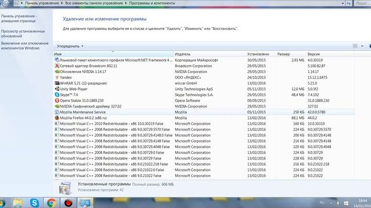This screenshot has height=208, width=371.
Task: Select Visual C++ 2008 x86 9.0.30729.4148.0 entry
Action: tap(116, 135)
